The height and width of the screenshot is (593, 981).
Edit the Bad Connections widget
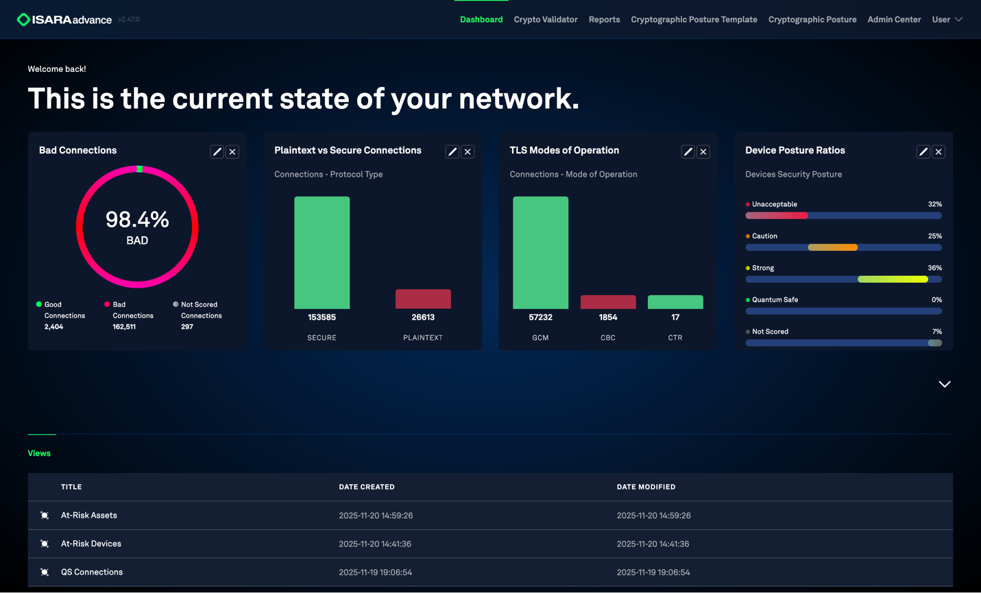click(x=217, y=152)
